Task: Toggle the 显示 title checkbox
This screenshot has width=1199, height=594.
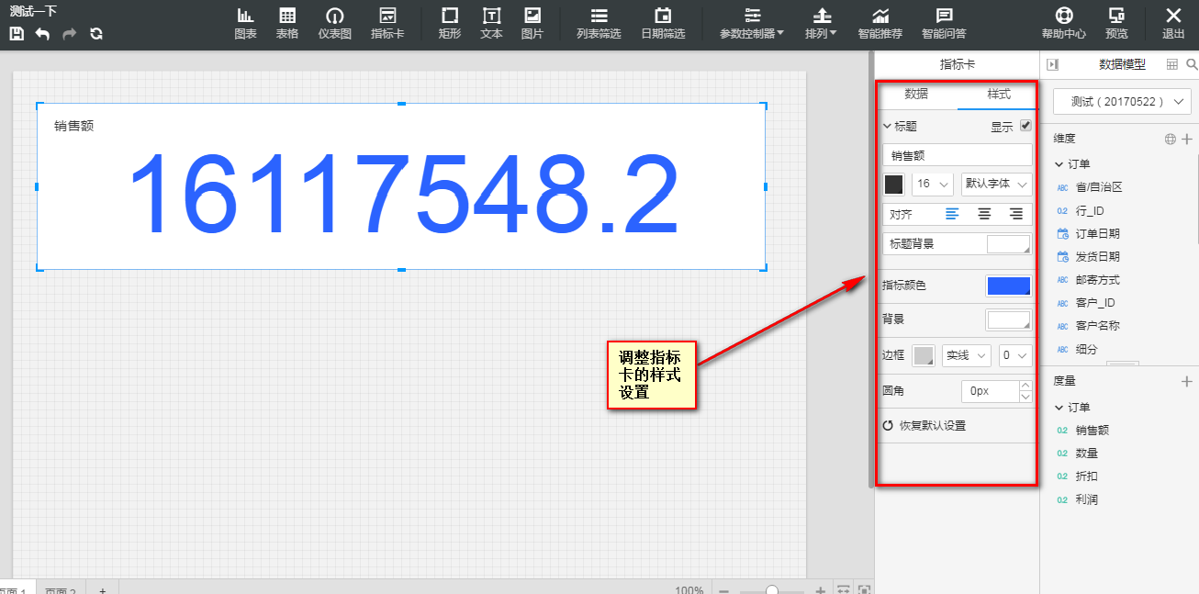Action: 1026,126
